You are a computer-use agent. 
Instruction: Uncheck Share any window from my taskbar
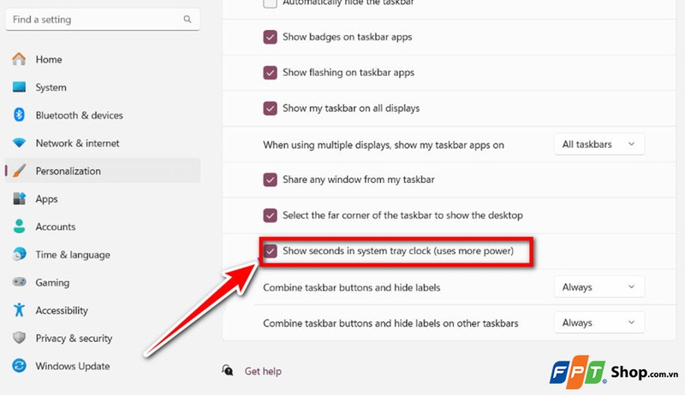point(270,180)
